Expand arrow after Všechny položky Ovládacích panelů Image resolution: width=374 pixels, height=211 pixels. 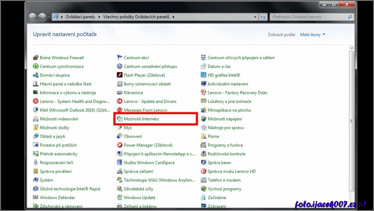click(174, 17)
